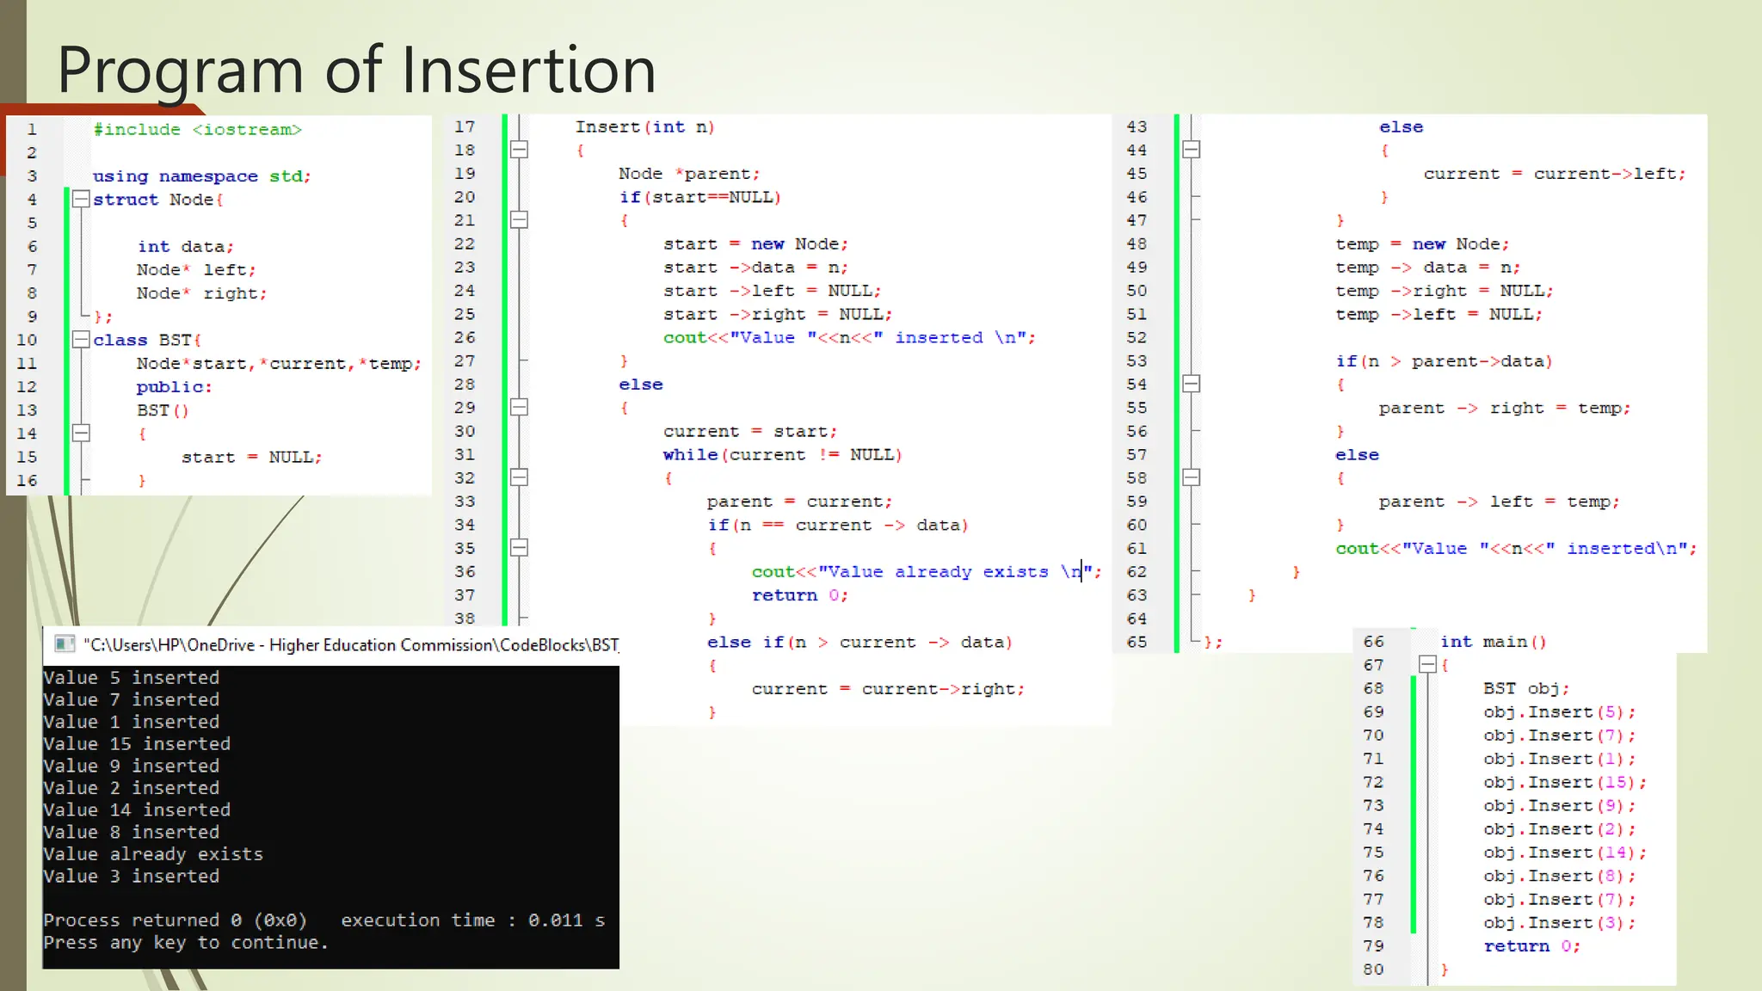Click the 'Insert(int n)' function header
This screenshot has height=991, width=1762.
click(x=645, y=127)
